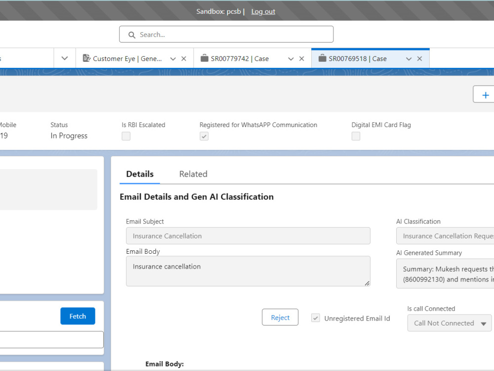Viewport: 494px width, 371px height.
Task: Toggle the Unregistered Email Id checkbox
Action: pos(315,318)
